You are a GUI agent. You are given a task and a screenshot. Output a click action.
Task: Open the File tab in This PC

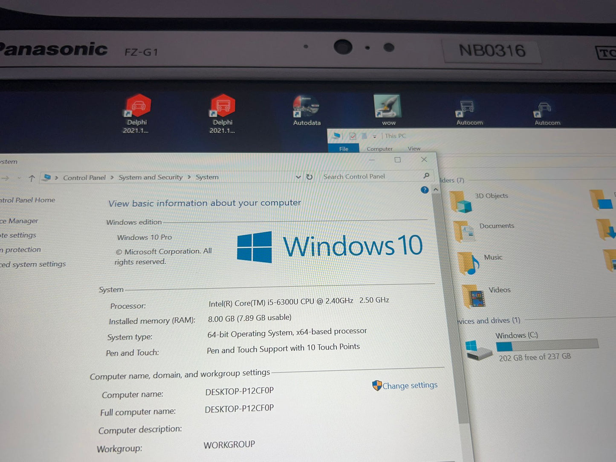344,149
